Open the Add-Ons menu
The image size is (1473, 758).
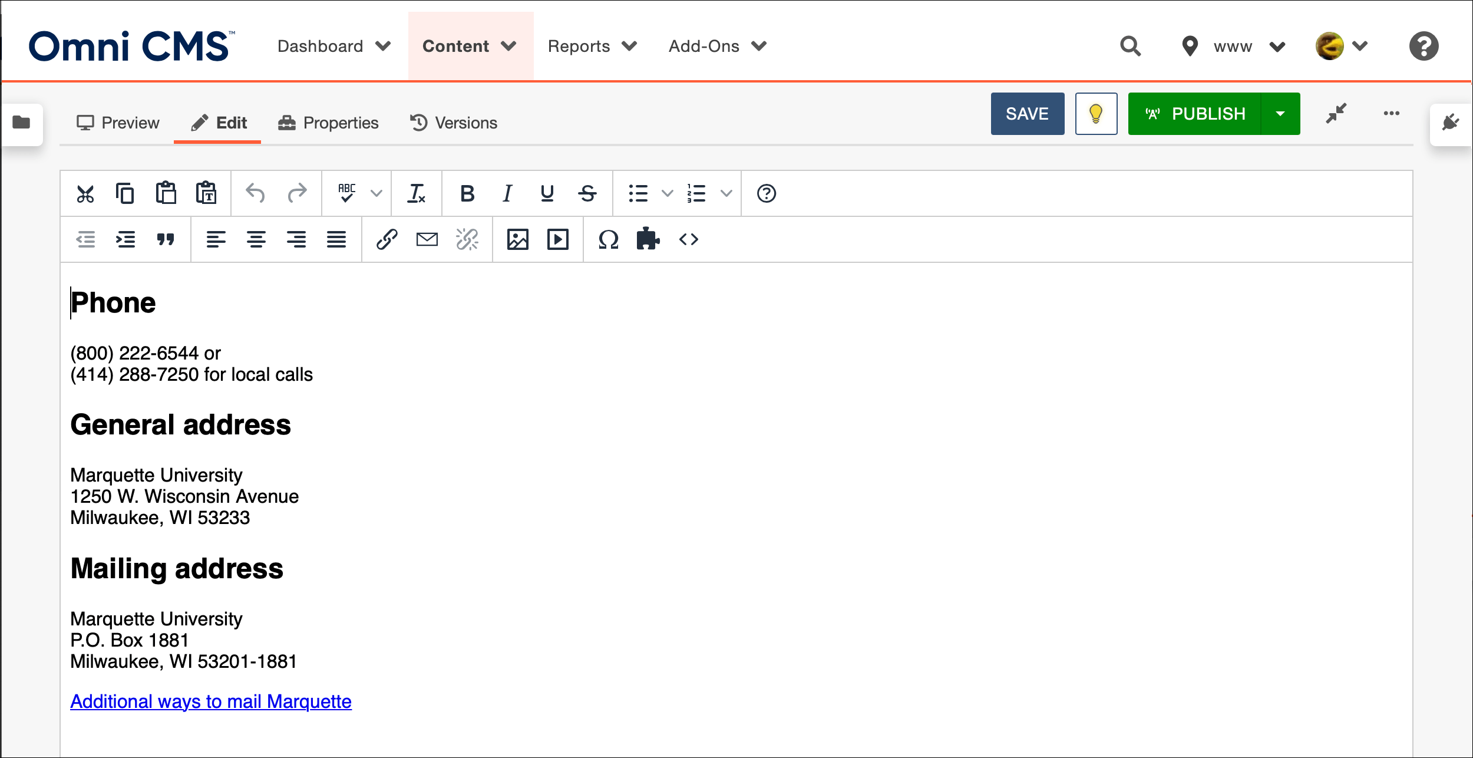(718, 46)
